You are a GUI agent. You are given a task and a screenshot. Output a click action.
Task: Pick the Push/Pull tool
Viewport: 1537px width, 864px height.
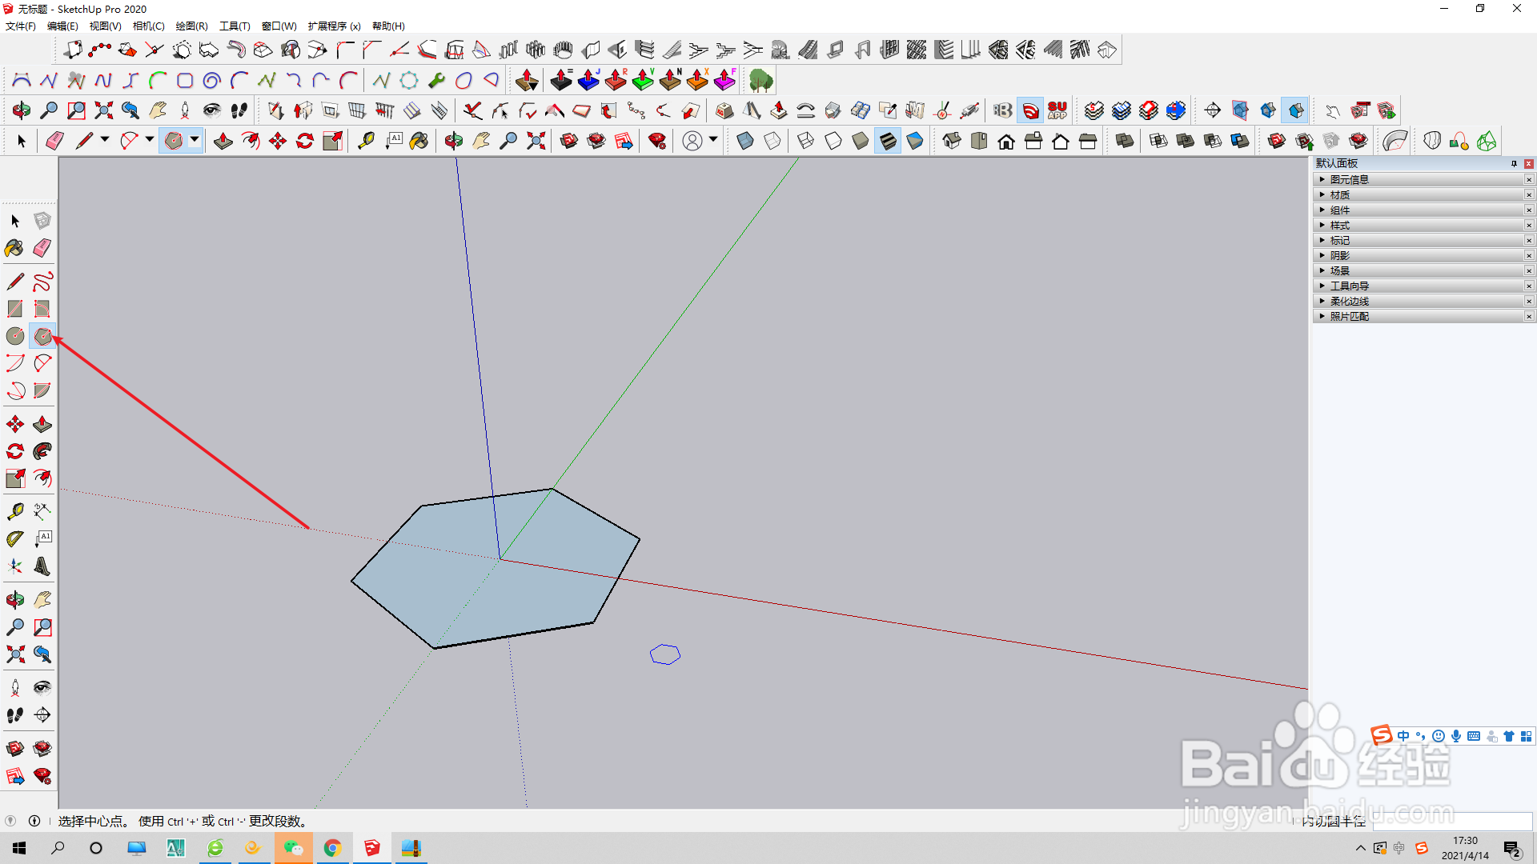coord(42,424)
